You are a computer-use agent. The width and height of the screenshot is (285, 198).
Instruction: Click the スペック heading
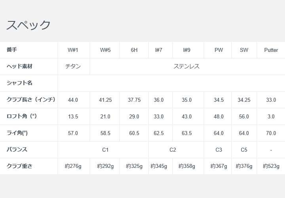coord(28,25)
